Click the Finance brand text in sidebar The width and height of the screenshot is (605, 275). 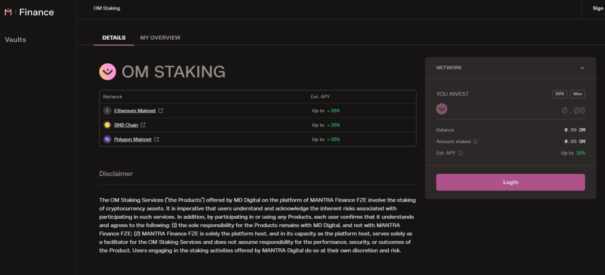point(37,12)
